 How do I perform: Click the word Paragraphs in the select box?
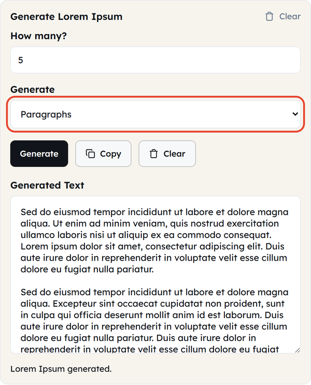click(46, 115)
